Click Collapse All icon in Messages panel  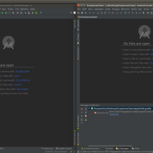pyautogui.click(x=86, y=112)
